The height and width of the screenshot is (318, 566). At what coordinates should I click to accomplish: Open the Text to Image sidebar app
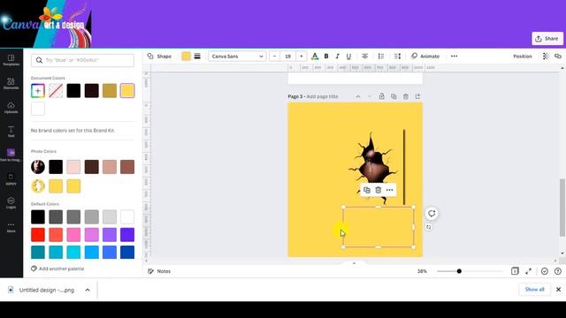click(x=11, y=155)
